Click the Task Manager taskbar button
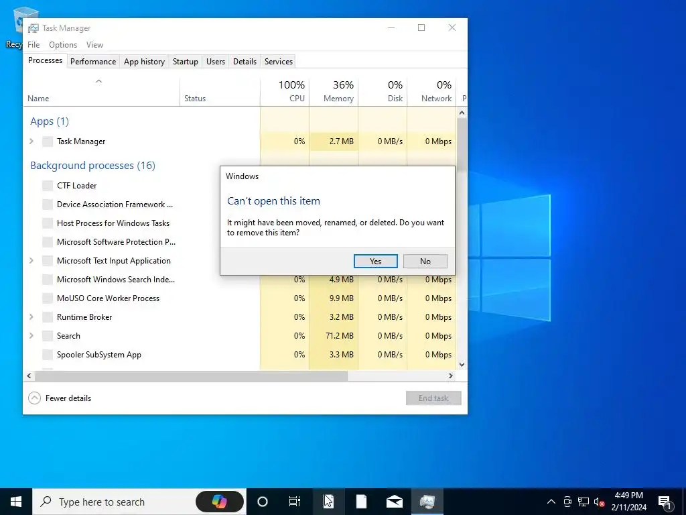 point(427,502)
